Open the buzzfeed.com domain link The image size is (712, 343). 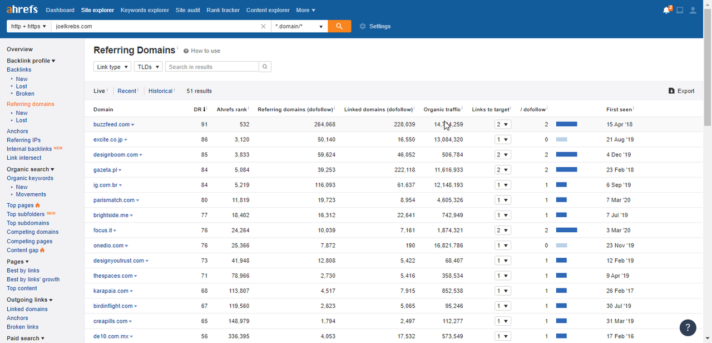pos(111,125)
